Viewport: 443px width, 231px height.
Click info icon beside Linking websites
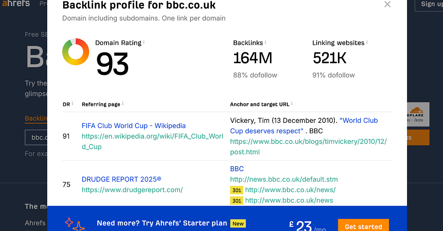tap(367, 42)
